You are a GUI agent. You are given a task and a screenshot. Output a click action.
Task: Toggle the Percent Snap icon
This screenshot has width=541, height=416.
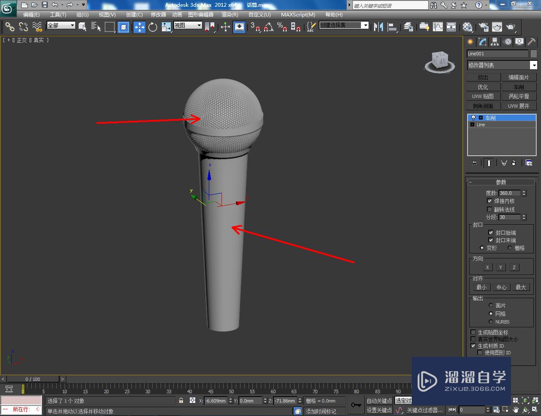click(x=282, y=27)
